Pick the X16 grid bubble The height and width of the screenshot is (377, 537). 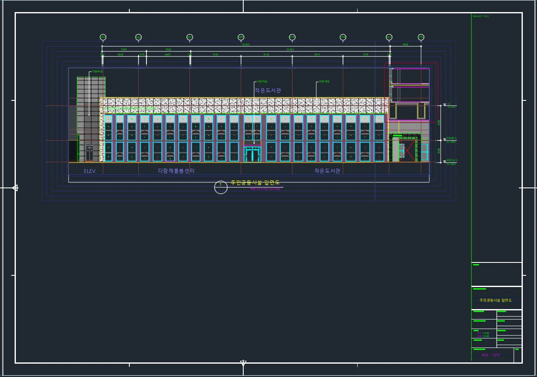[421, 37]
